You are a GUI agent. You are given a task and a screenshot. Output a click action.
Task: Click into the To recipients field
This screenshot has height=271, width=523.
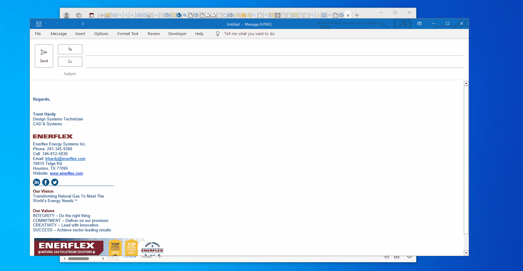275,50
